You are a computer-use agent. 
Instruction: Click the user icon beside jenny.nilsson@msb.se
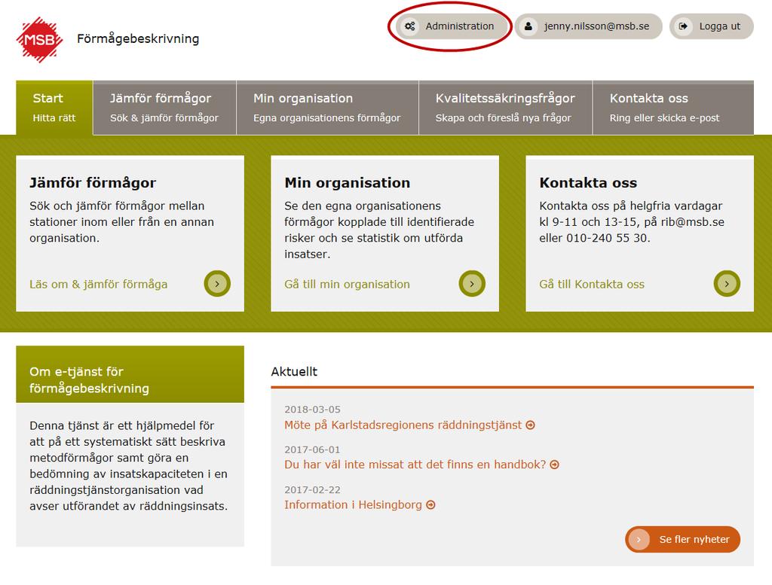point(528,26)
